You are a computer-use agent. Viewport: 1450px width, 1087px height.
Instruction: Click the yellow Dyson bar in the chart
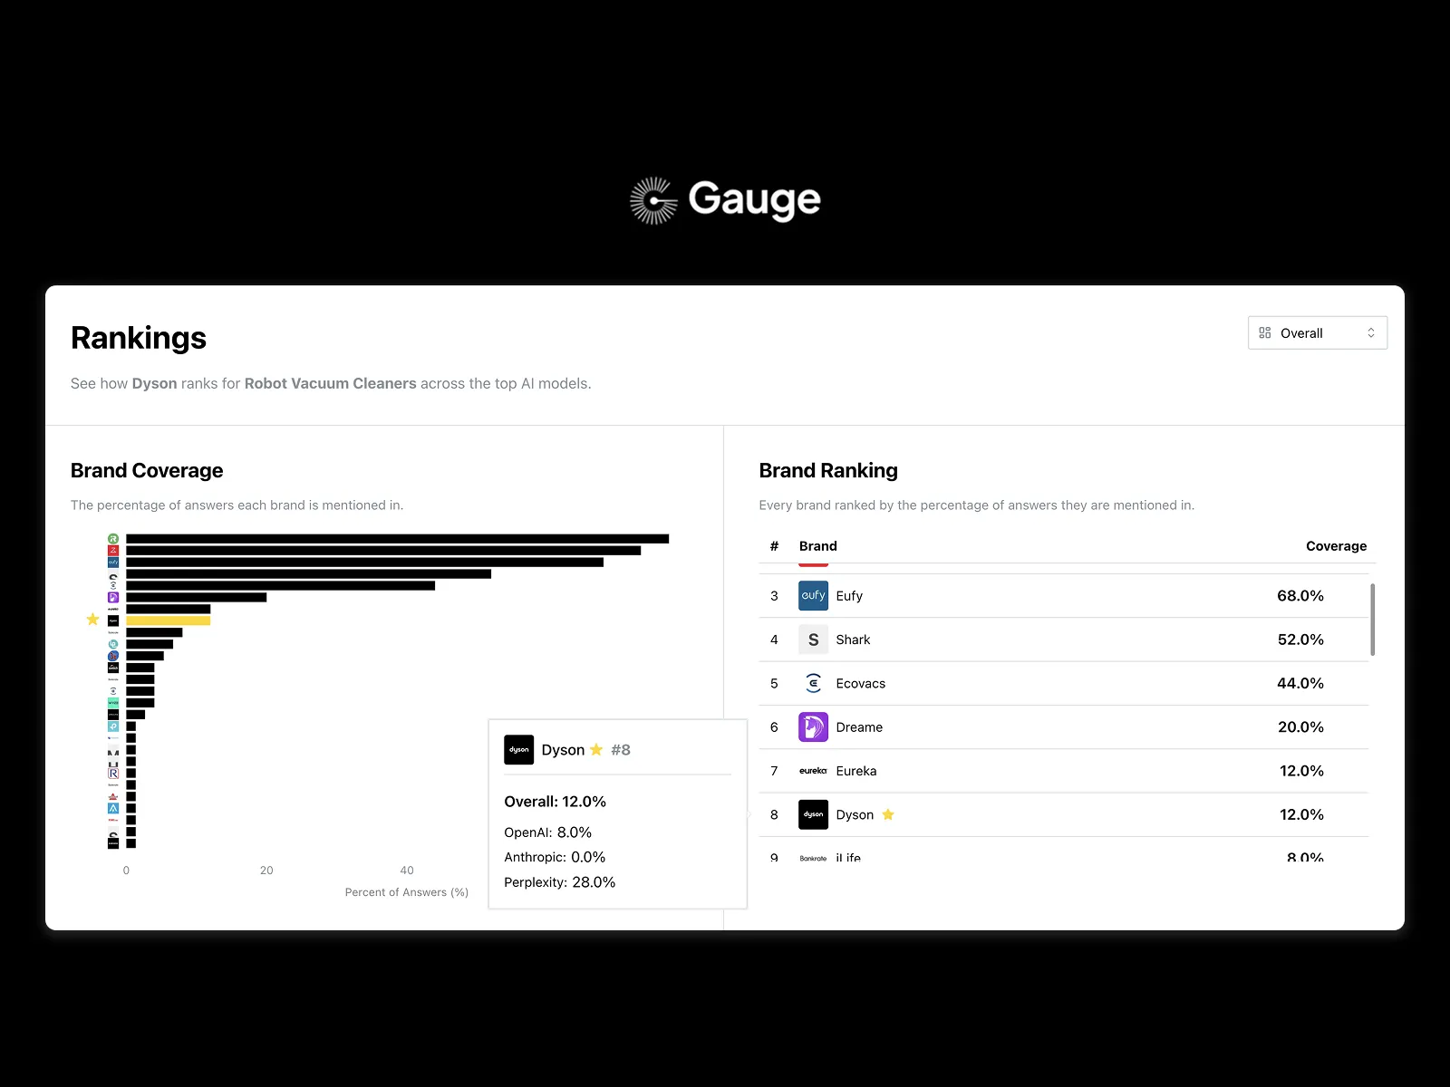click(x=169, y=620)
